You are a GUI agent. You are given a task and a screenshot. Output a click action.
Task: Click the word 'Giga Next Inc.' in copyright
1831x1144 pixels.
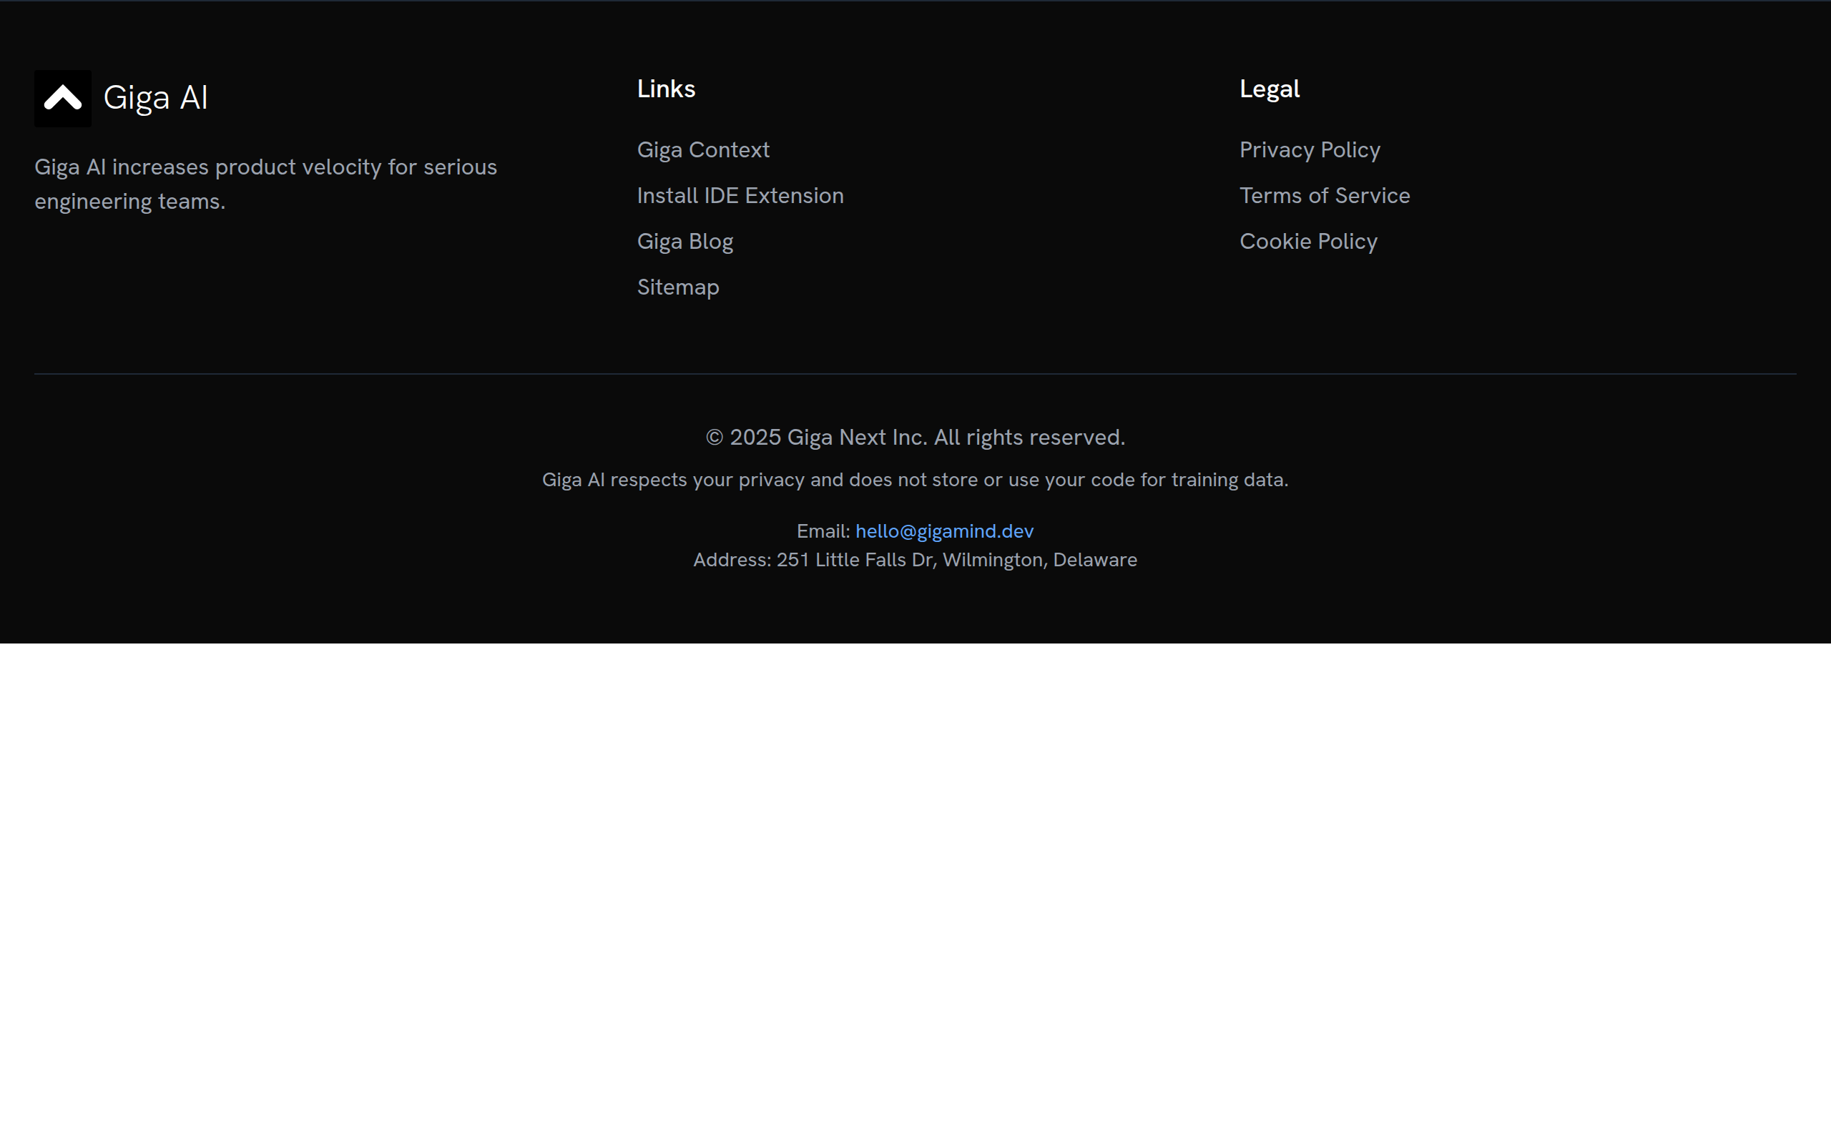(856, 438)
